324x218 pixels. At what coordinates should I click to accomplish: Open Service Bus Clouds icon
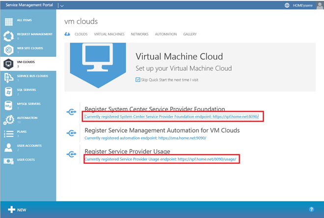click(8, 78)
